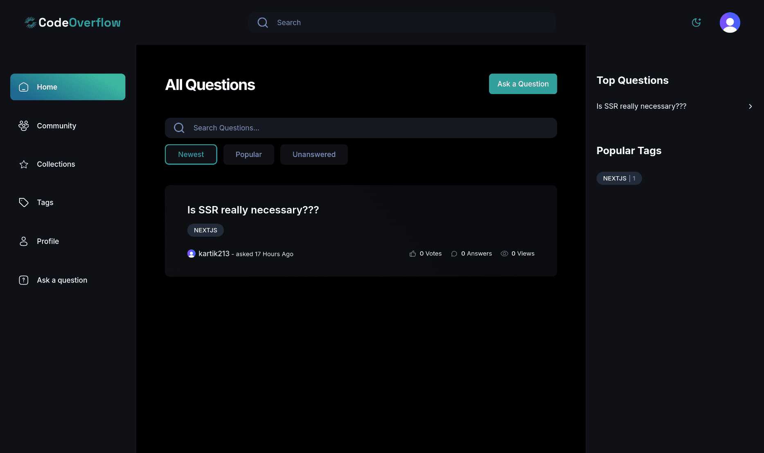Click the question mark icon in sidebar
Screen dimensions: 764x453
click(24, 280)
